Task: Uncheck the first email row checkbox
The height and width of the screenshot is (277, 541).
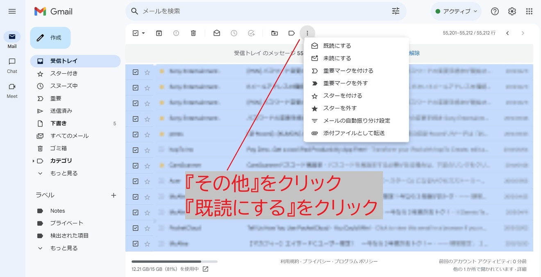Action: pyautogui.click(x=136, y=72)
